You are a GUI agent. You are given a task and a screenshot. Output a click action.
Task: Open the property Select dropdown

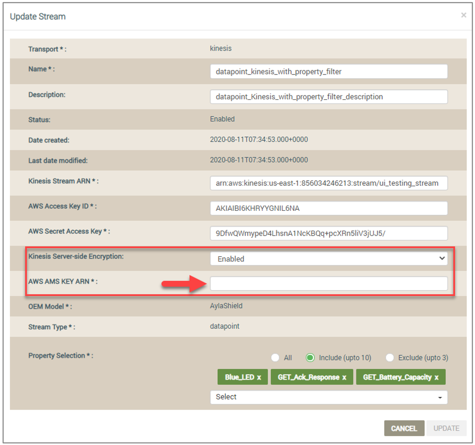click(x=329, y=397)
